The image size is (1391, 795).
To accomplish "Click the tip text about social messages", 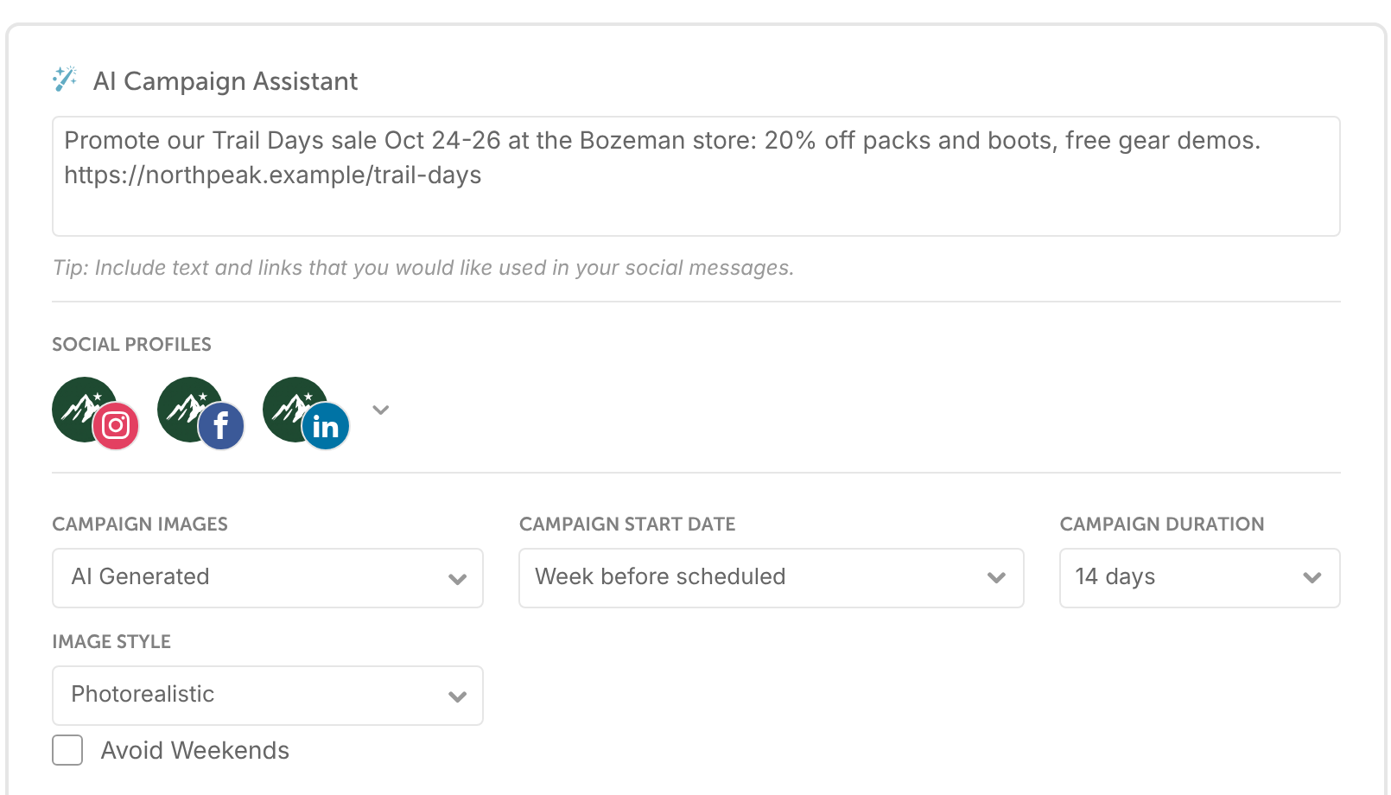I will coord(423,268).
